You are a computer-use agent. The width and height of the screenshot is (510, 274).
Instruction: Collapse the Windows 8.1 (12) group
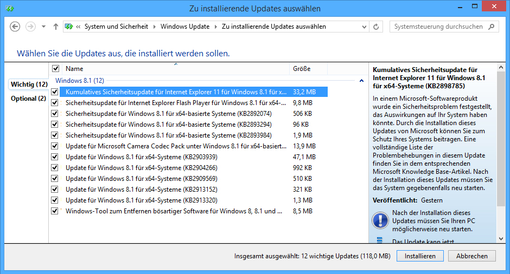pos(361,81)
